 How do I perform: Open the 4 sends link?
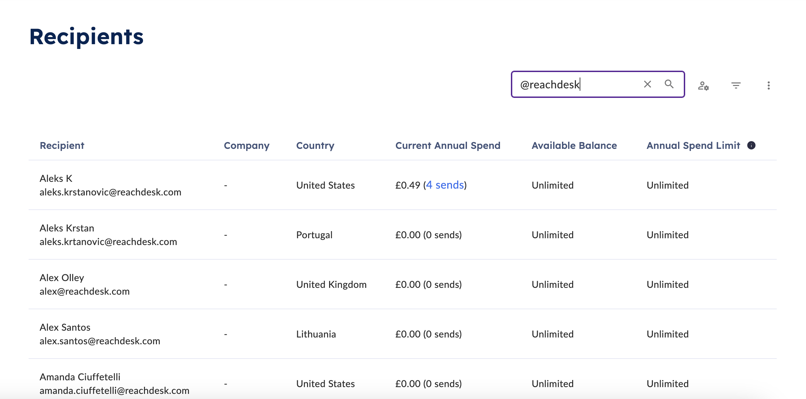(445, 185)
